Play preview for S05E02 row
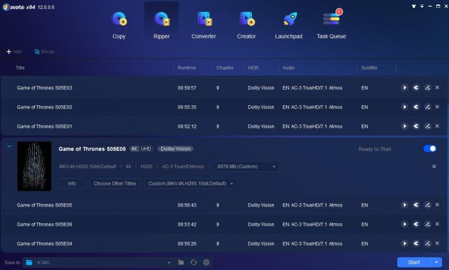 coord(405,107)
